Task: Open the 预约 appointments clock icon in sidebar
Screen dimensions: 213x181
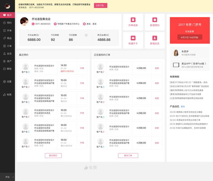Action: pyautogui.click(x=4, y=23)
